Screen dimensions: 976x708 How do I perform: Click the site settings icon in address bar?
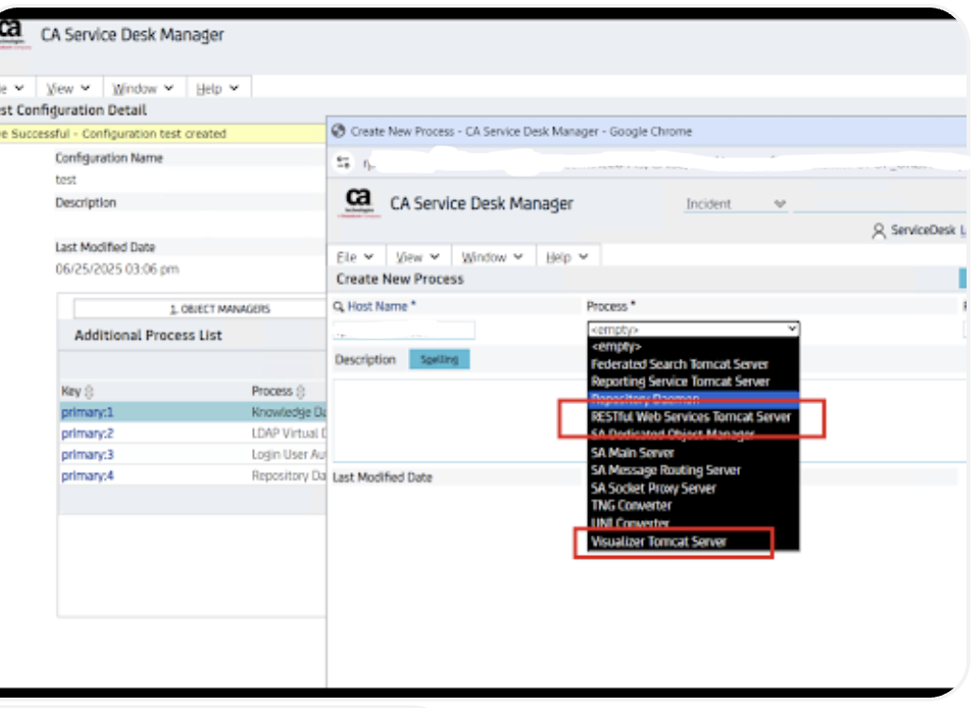pyautogui.click(x=344, y=163)
